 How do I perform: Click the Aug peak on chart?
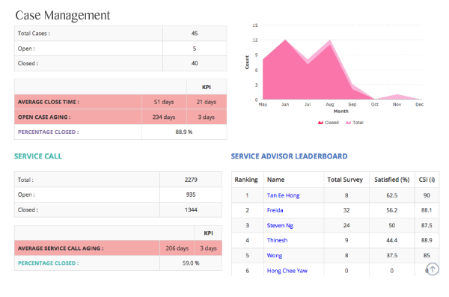click(x=330, y=40)
